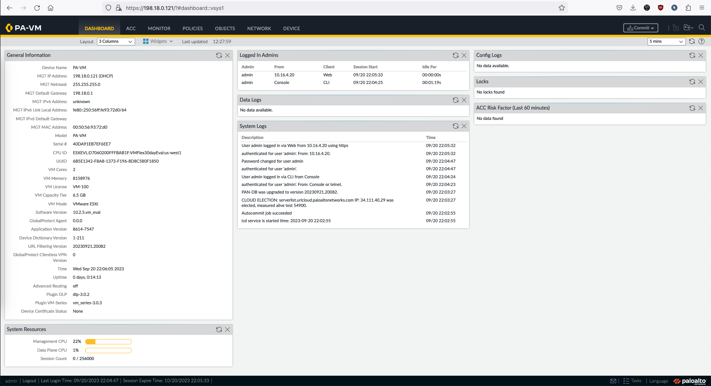The image size is (711, 386).
Task: Close the Locks widget
Action: point(701,82)
